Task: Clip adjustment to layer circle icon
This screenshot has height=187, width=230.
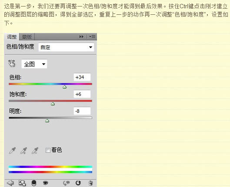Action: (x=34, y=183)
